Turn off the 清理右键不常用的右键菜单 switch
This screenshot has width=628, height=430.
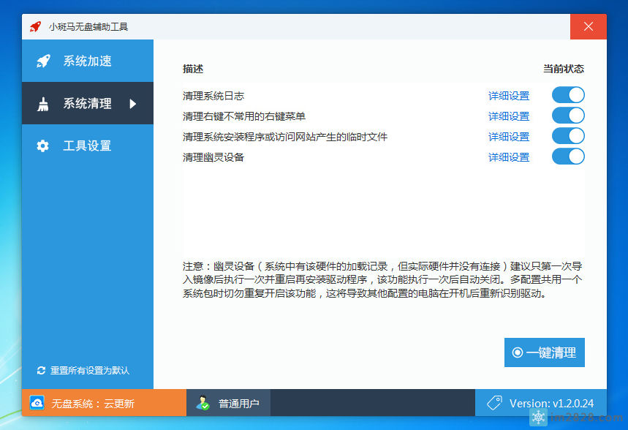[x=567, y=116]
